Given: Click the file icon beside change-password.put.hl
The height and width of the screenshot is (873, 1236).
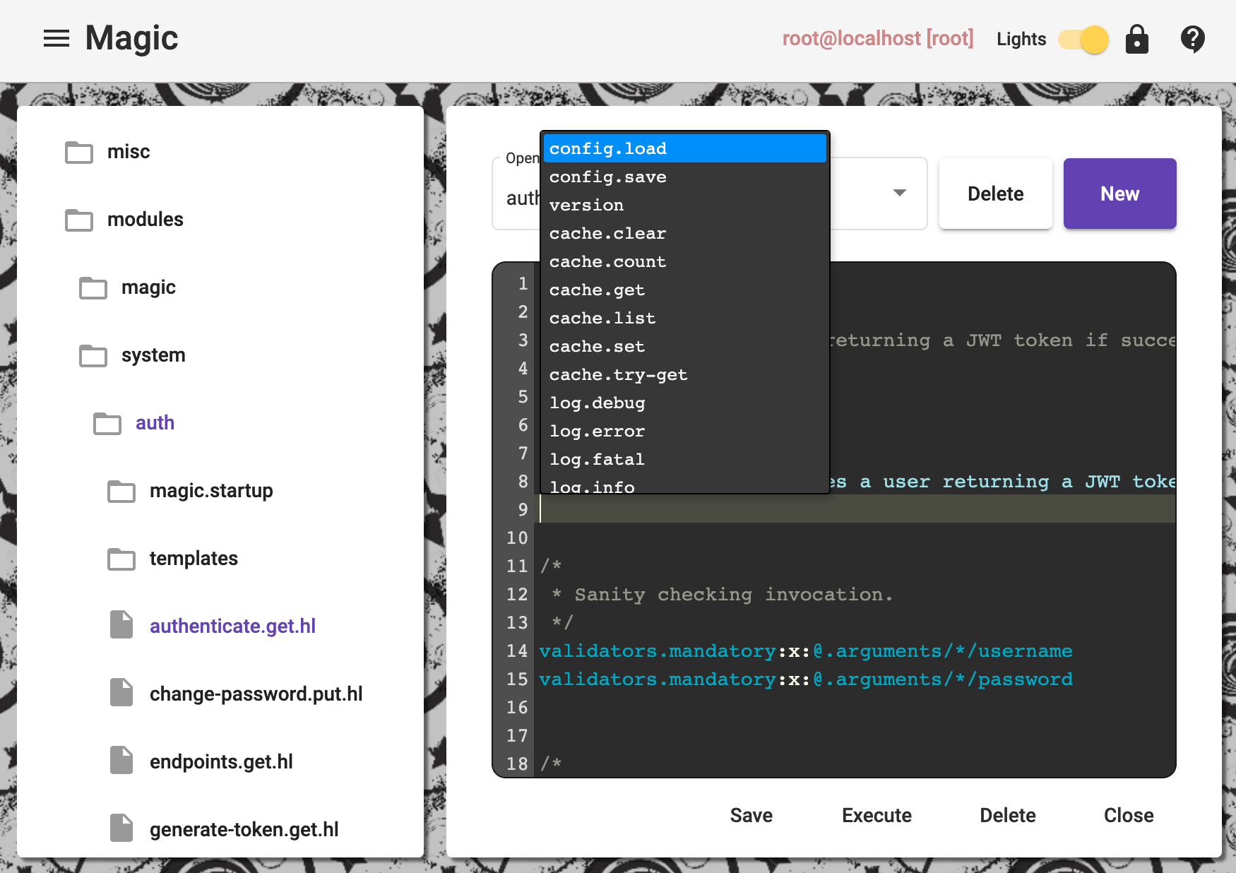Looking at the screenshot, I should pos(121,693).
